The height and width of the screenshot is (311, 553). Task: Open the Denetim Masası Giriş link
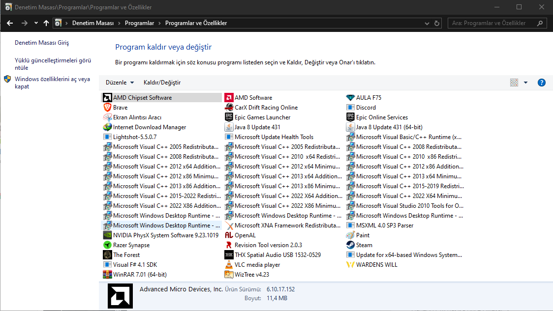tap(42, 43)
